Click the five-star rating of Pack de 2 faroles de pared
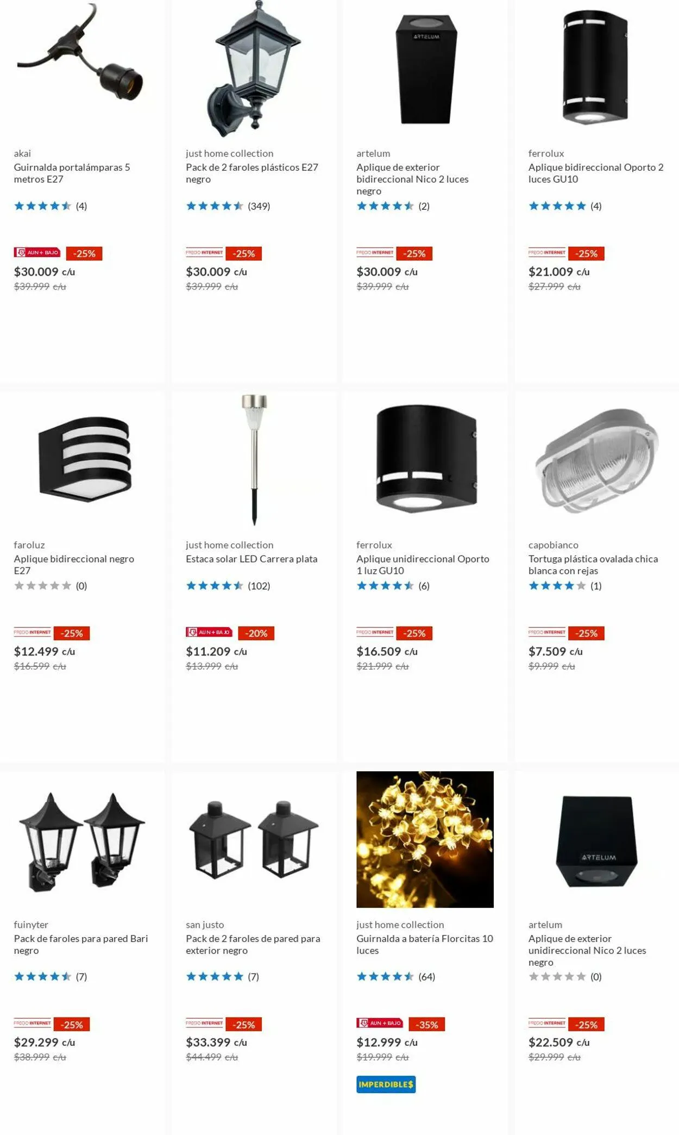Viewport: 679px width, 1135px height. pyautogui.click(x=215, y=977)
